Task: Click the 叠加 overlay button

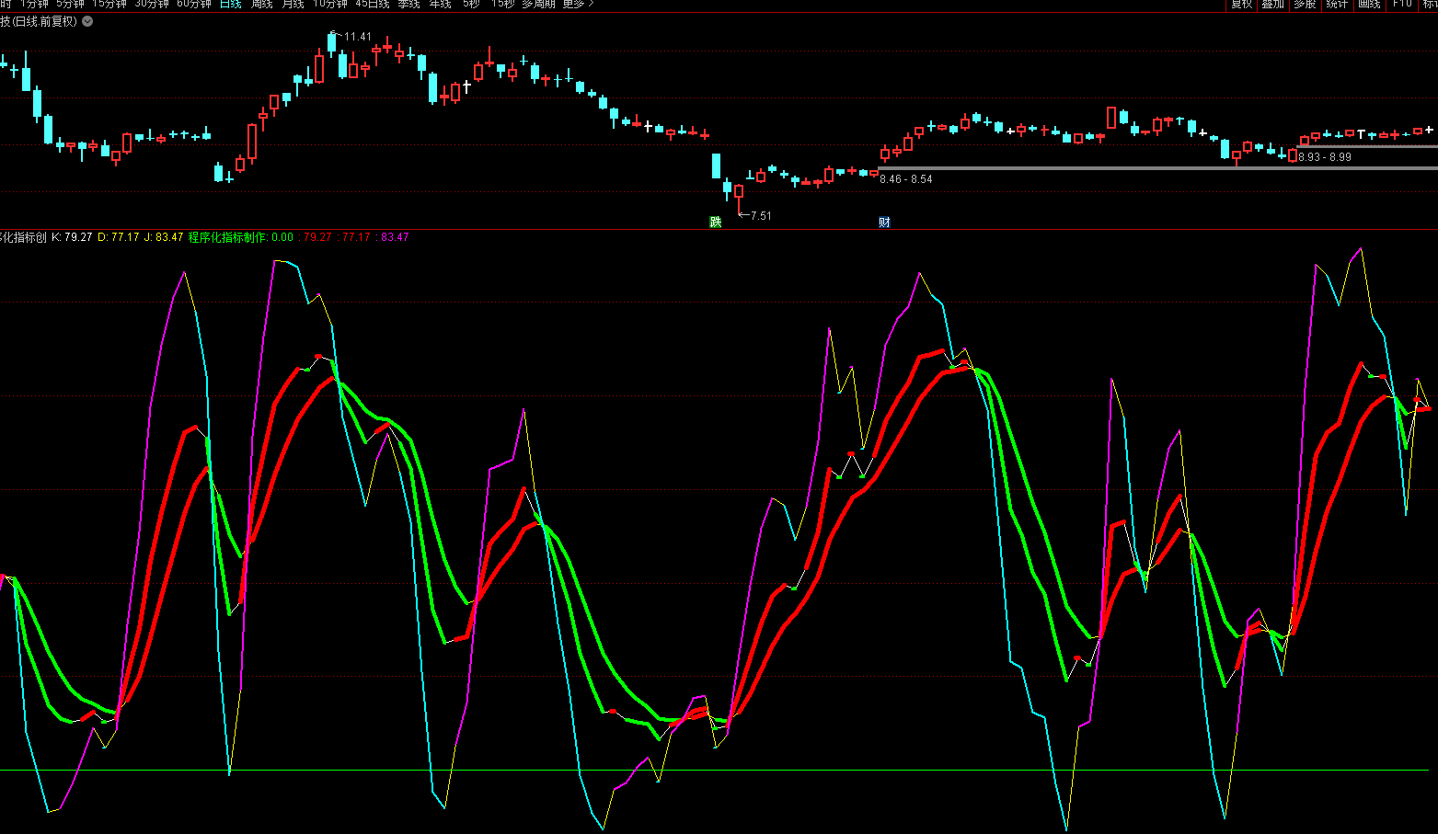Action: [1273, 4]
